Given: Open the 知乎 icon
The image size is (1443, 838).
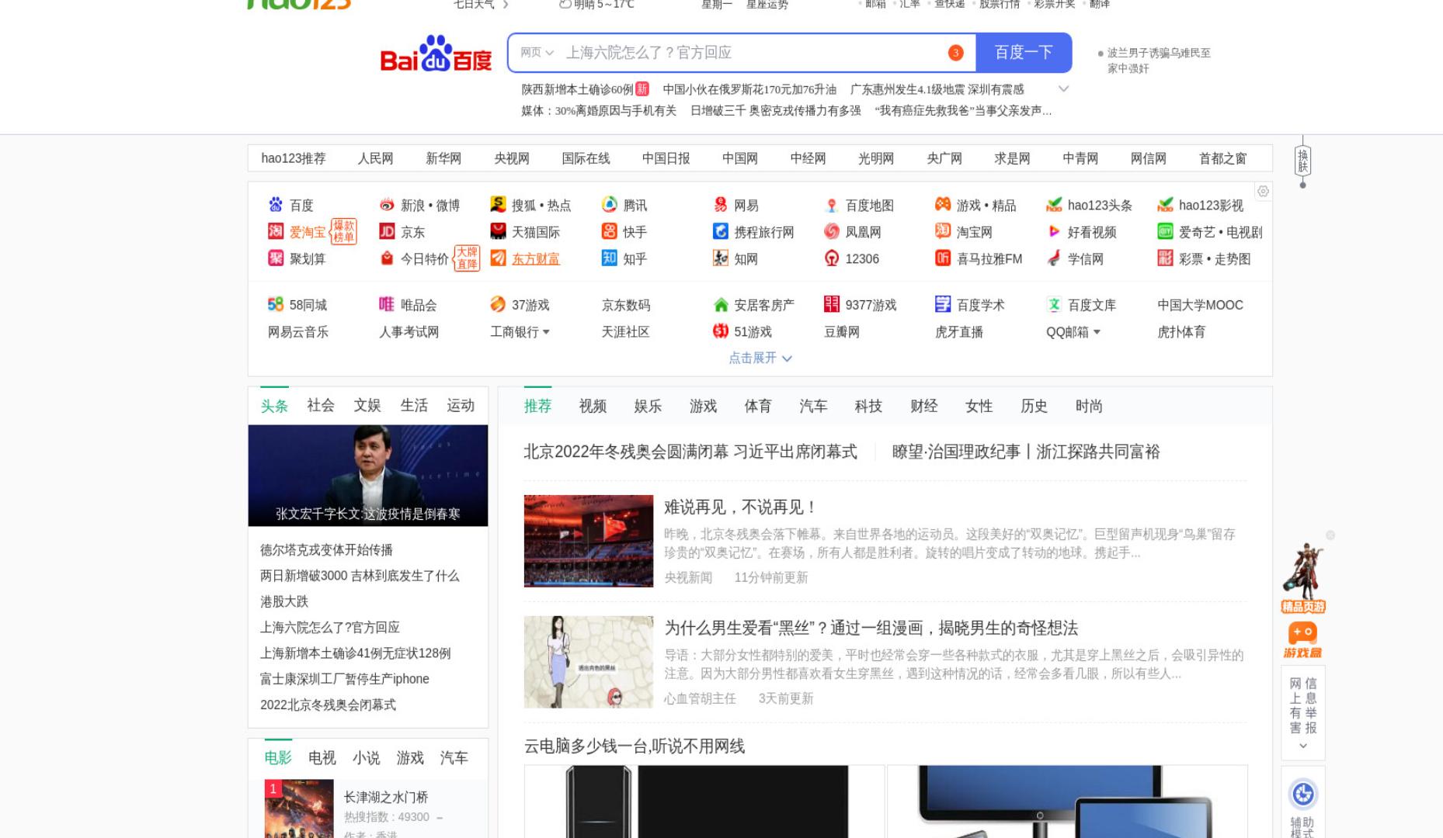Looking at the screenshot, I should [x=610, y=258].
